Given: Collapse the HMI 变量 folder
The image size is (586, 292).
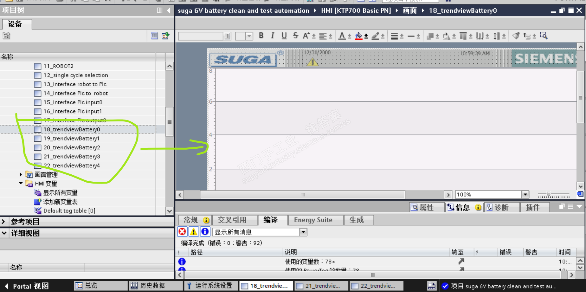Looking at the screenshot, I should (21, 183).
